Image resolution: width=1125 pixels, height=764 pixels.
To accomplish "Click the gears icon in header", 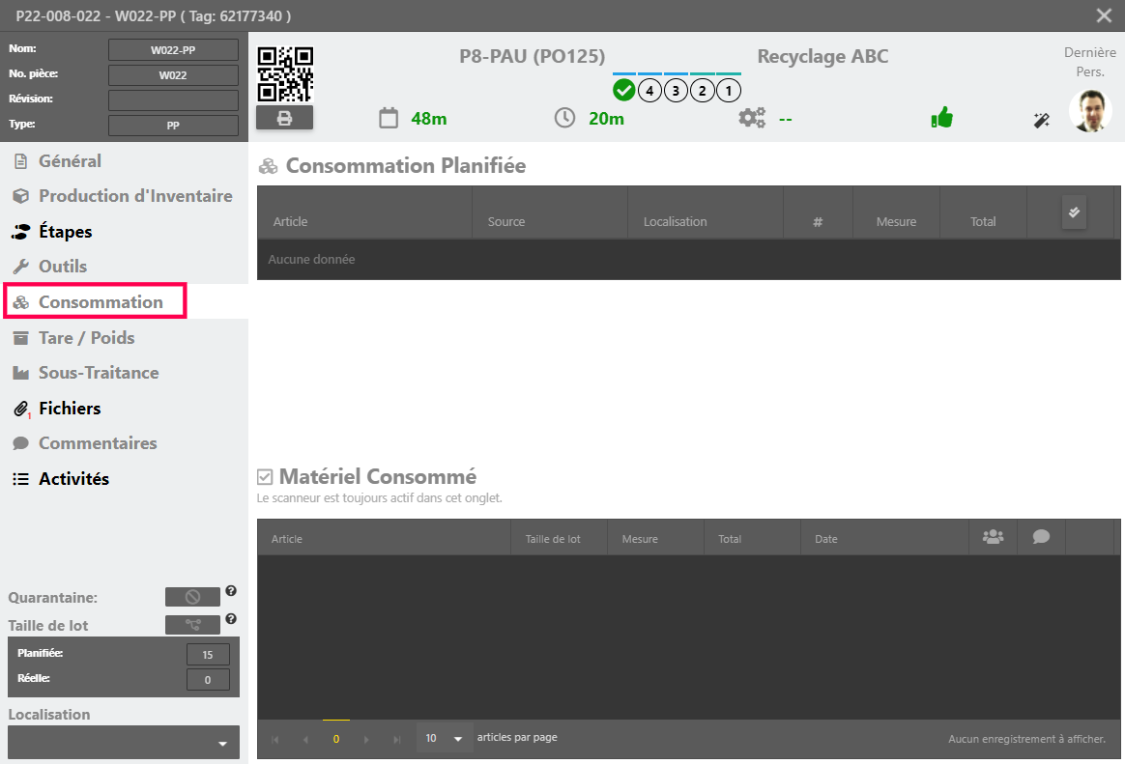I will point(751,118).
